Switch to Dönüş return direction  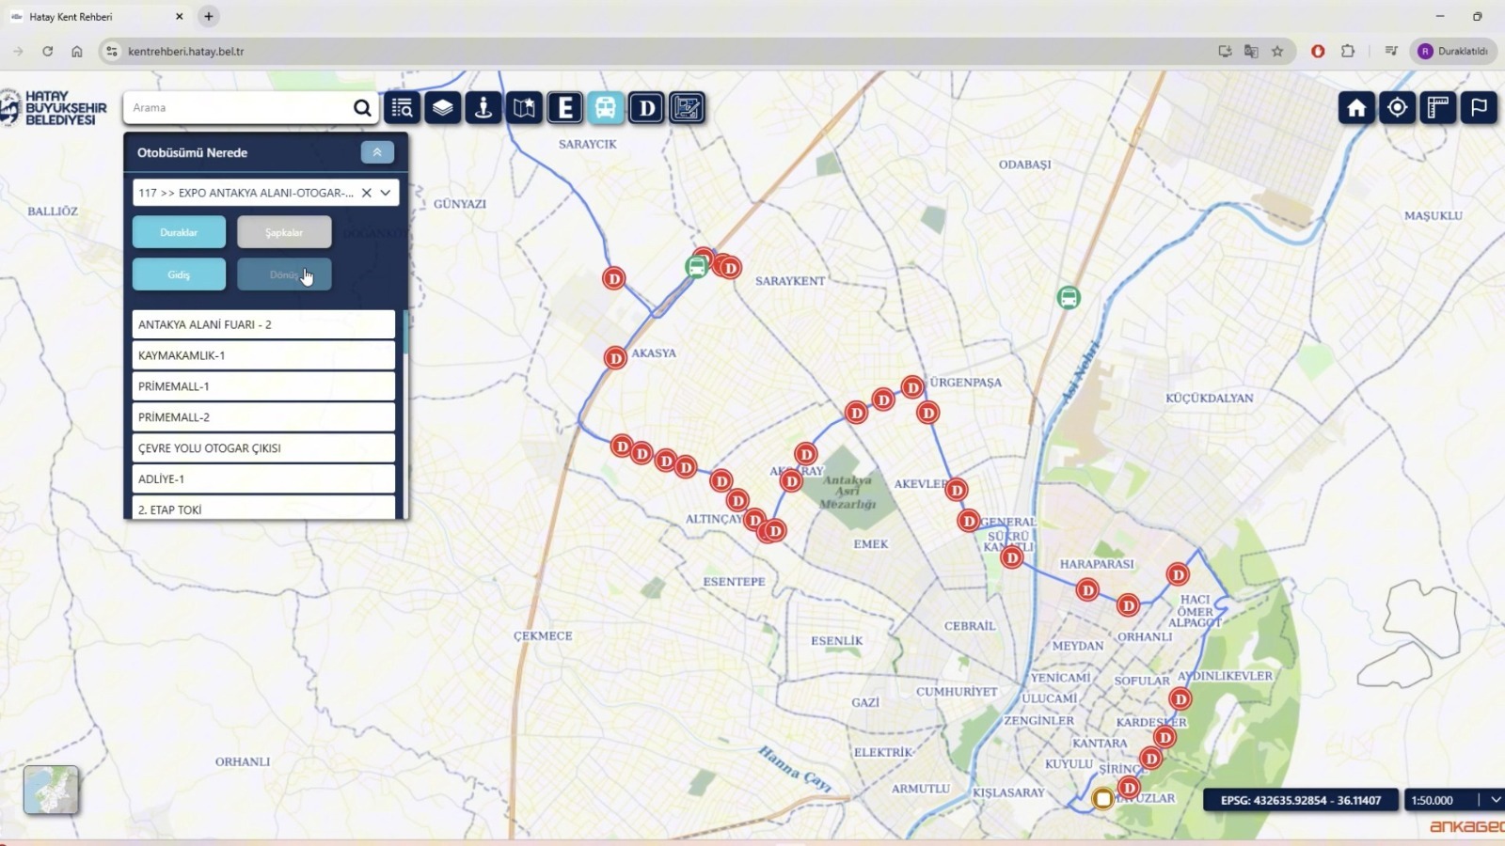pyautogui.click(x=284, y=274)
